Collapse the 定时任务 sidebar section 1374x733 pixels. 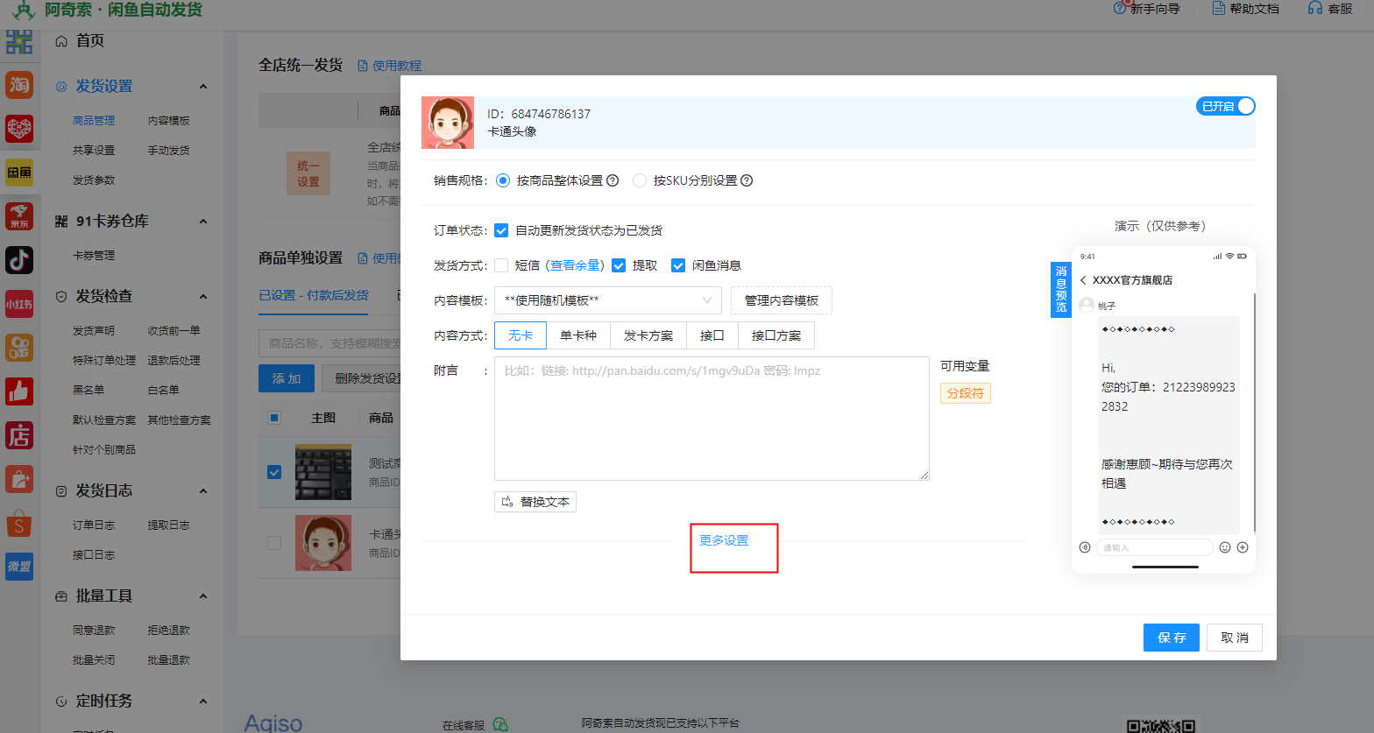click(203, 701)
